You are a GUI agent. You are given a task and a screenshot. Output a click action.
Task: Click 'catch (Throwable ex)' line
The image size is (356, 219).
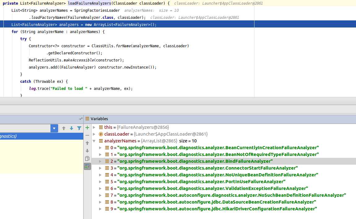click(44, 81)
